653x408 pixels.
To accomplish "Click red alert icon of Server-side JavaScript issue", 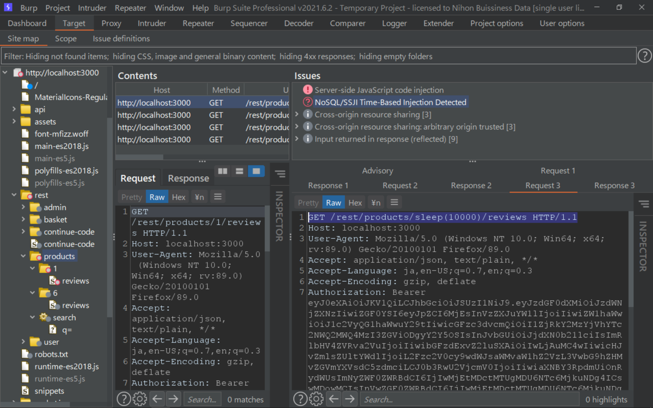I will pos(308,90).
